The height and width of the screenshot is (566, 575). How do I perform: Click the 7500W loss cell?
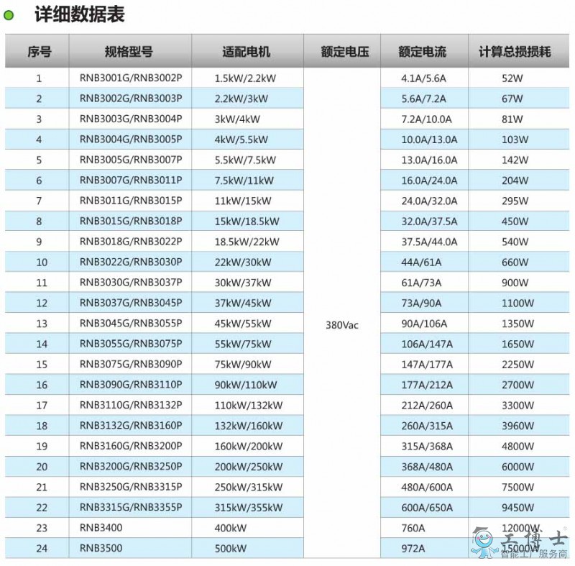click(x=517, y=487)
